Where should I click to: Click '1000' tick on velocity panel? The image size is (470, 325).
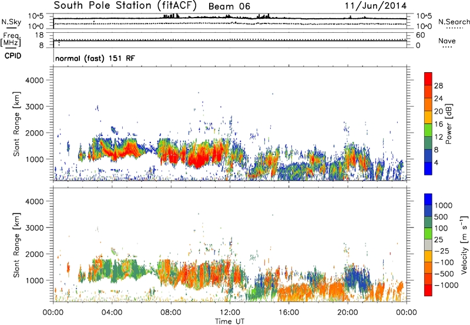tap(35, 280)
